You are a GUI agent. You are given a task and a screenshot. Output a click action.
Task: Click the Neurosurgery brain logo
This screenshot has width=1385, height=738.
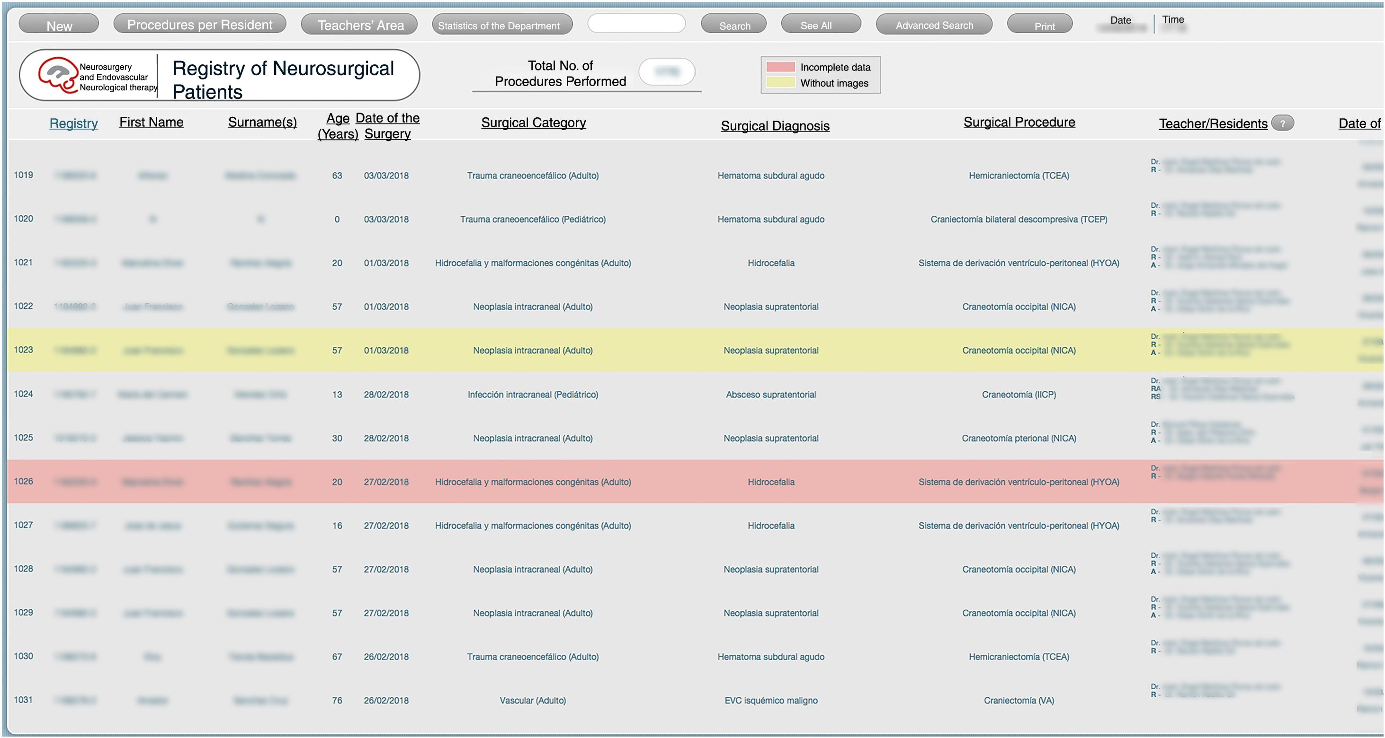57,75
